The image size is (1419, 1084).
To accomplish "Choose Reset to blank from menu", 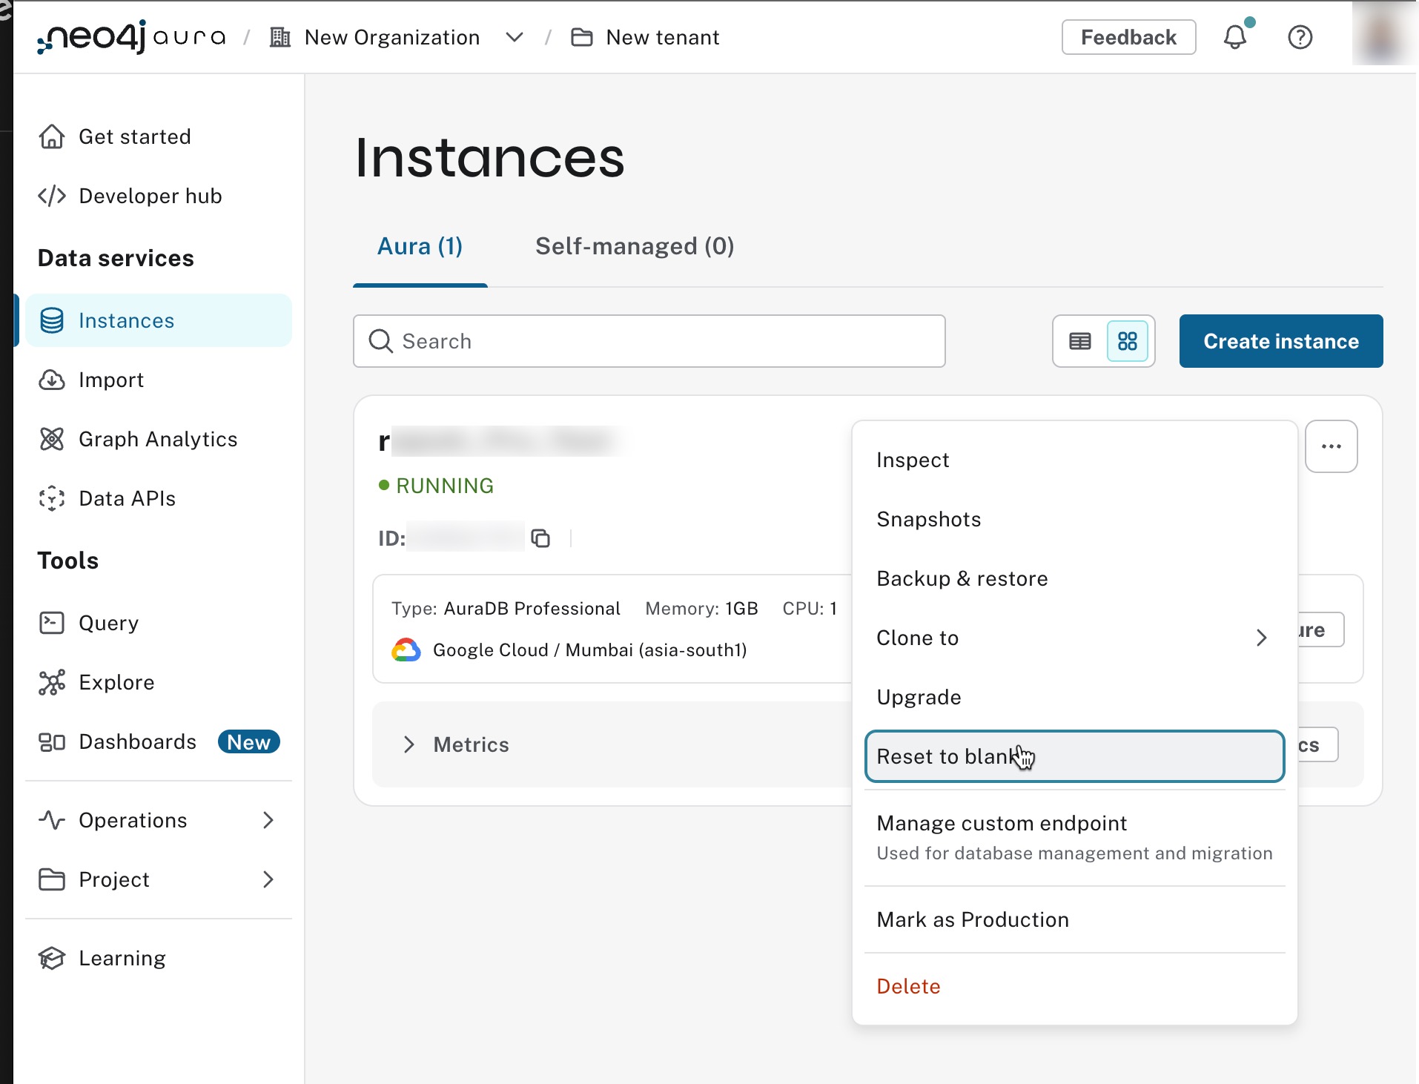I will point(1074,756).
